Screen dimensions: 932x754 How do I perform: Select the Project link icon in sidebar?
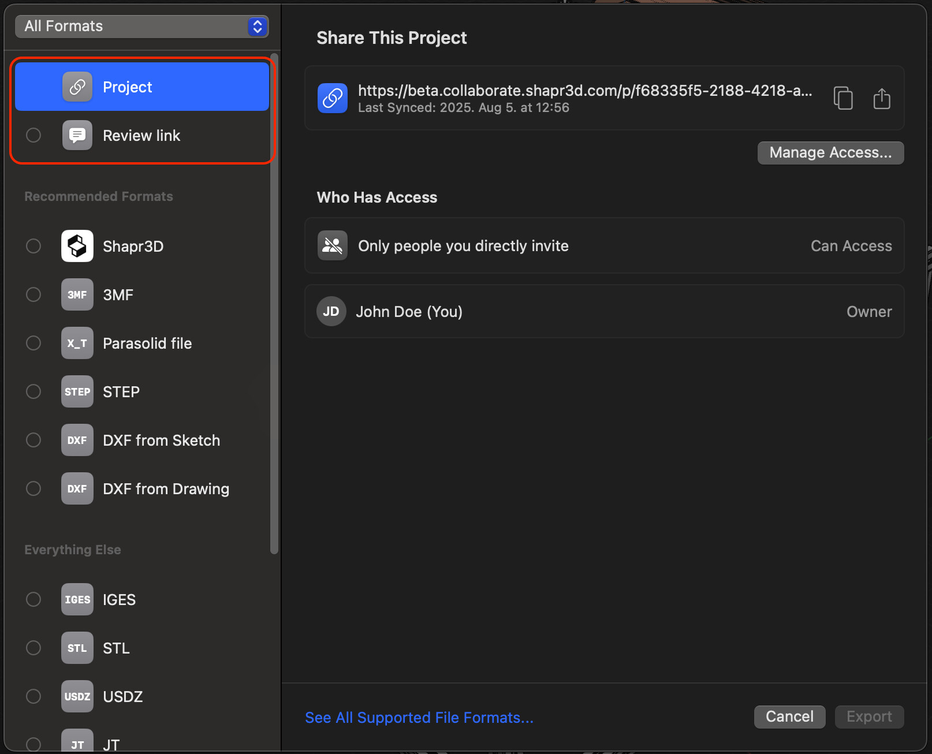[x=77, y=87]
